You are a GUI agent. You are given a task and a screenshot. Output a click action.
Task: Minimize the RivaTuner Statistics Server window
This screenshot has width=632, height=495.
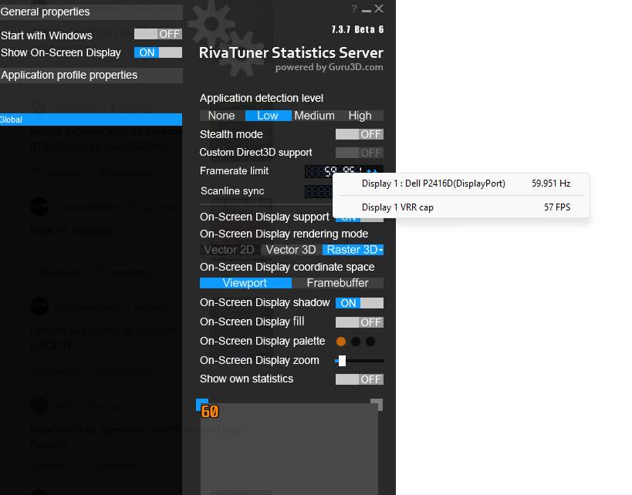(x=367, y=9)
